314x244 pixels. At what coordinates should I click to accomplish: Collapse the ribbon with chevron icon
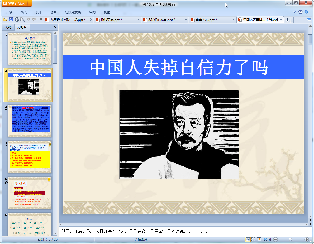pyautogui.click(x=295, y=12)
